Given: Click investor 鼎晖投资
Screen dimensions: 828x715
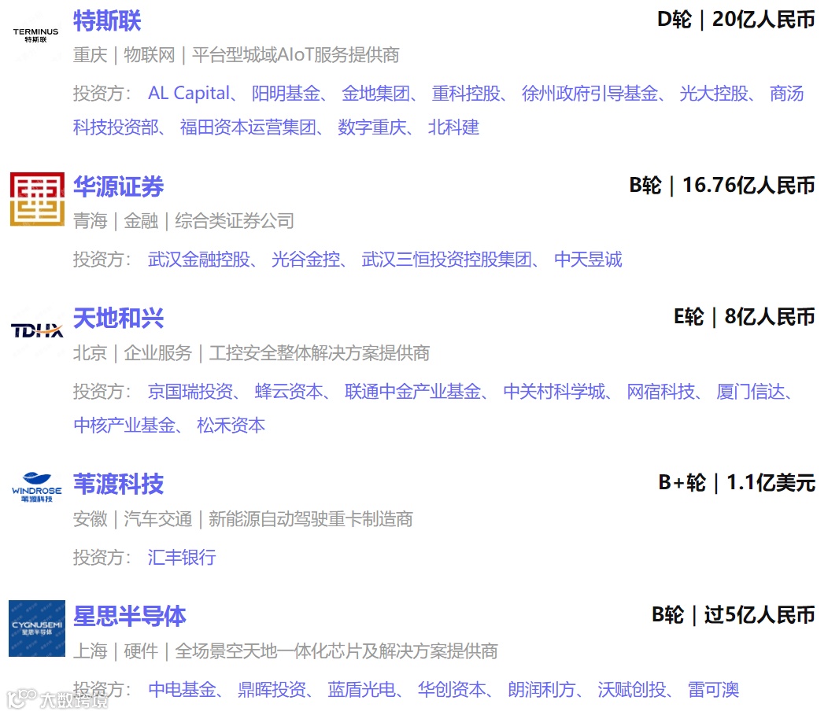Looking at the screenshot, I should tap(272, 690).
